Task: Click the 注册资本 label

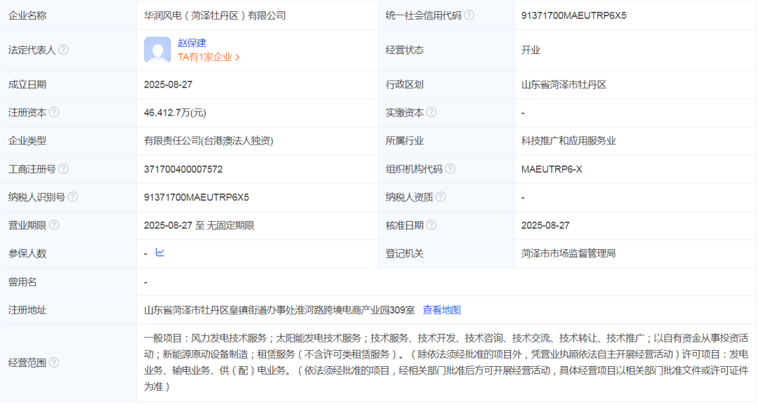Action: click(x=27, y=113)
